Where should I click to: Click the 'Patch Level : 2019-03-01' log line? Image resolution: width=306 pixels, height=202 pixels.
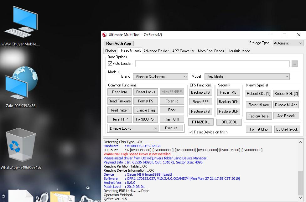tap(124, 187)
